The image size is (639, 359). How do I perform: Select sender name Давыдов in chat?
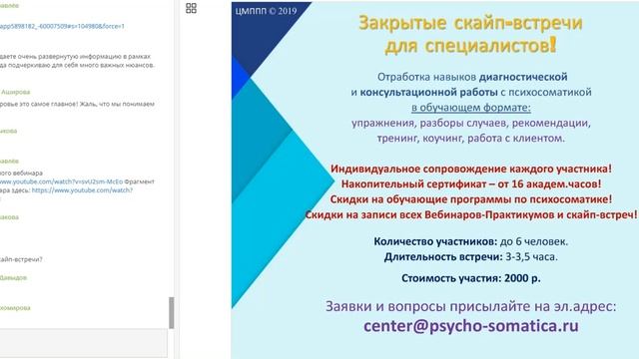point(13,277)
